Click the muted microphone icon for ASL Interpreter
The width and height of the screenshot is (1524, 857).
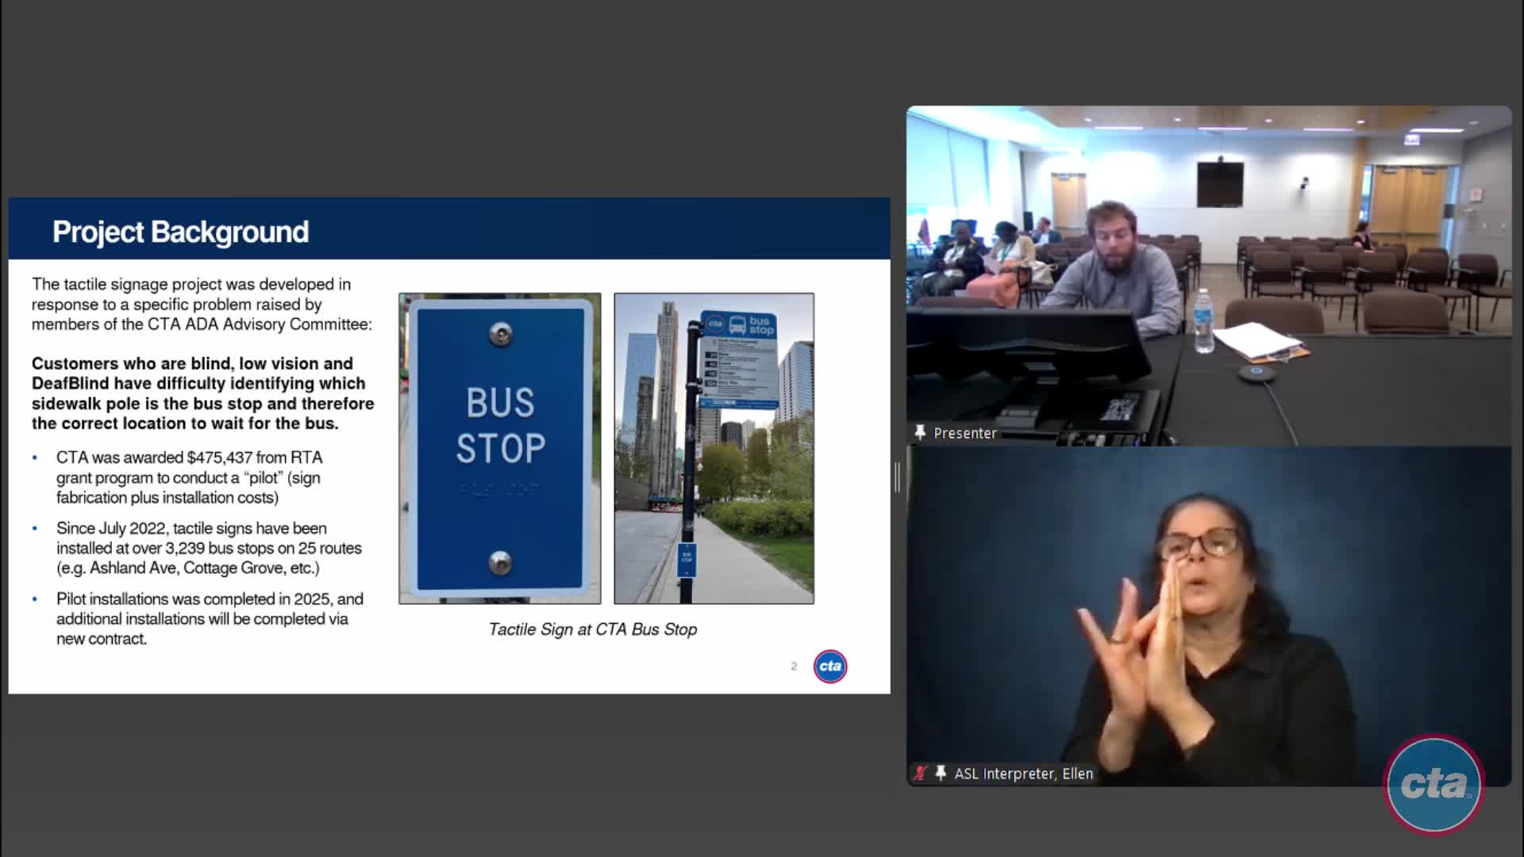[x=920, y=773]
